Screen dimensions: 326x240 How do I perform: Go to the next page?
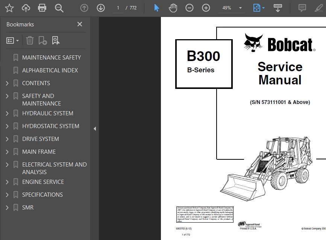[100, 8]
